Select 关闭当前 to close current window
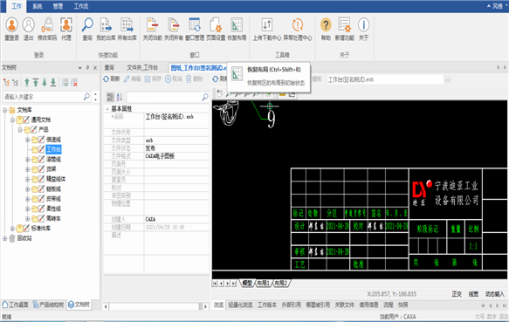This screenshot has width=509, height=322. (152, 29)
